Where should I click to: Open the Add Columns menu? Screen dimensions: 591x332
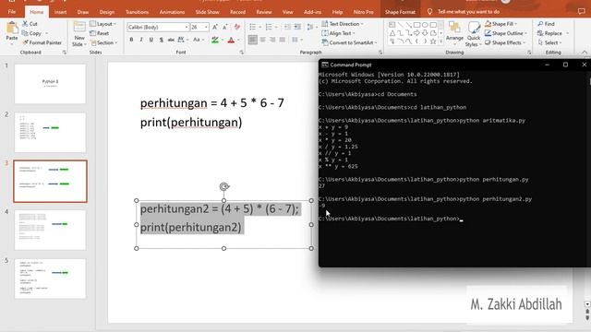[296, 40]
